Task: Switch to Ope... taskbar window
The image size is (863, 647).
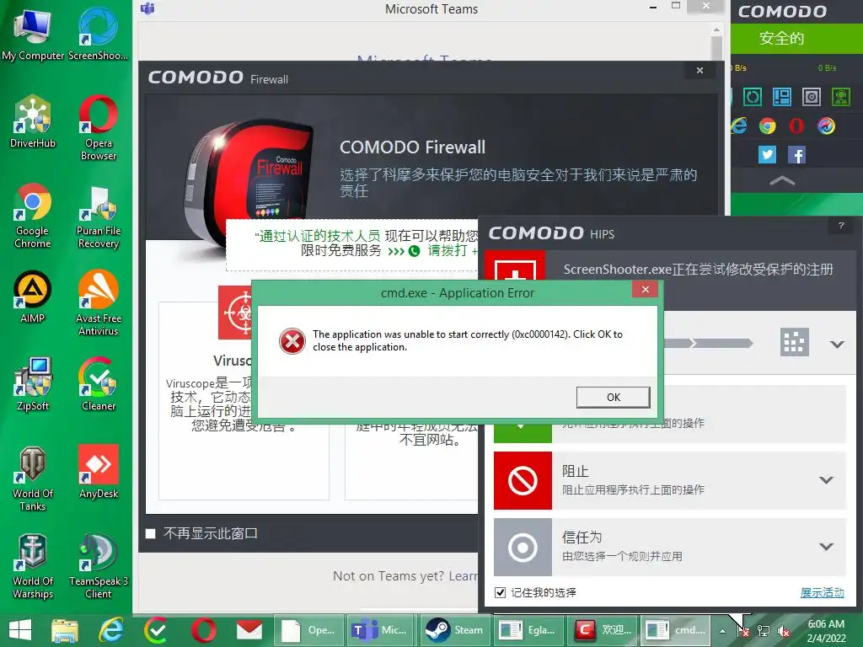Action: [x=308, y=630]
